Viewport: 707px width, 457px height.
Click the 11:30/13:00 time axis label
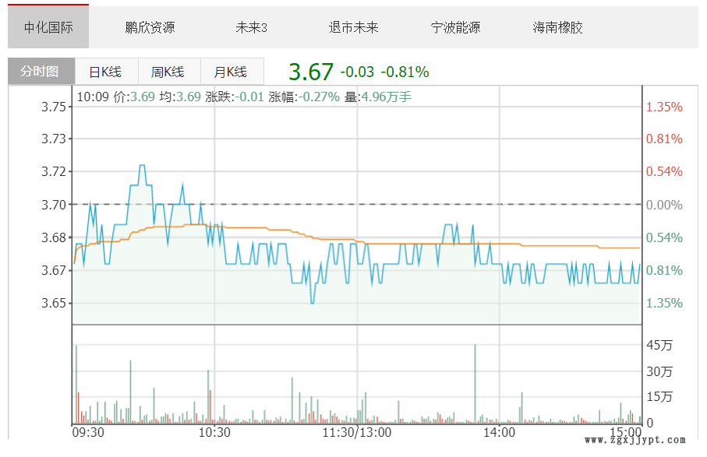point(357,433)
